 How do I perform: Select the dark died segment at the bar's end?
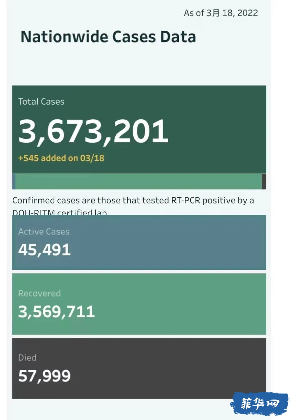(264, 181)
